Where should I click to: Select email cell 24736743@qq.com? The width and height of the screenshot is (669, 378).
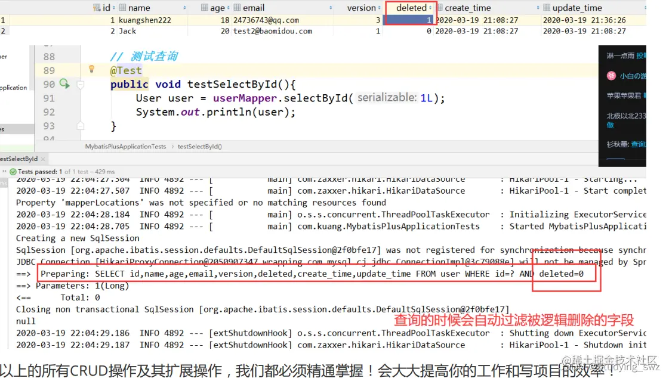pyautogui.click(x=266, y=20)
